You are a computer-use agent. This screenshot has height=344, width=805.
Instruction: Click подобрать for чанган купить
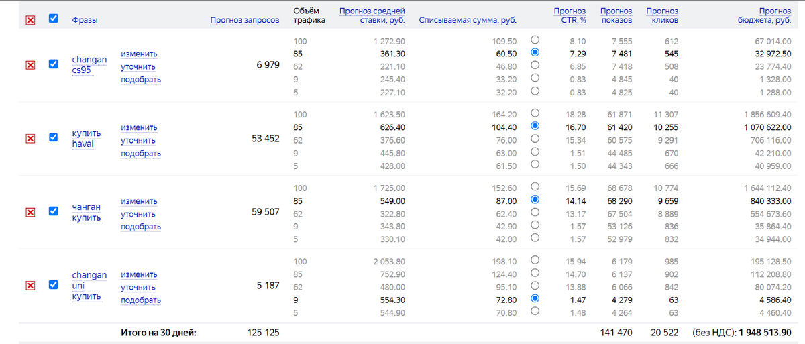click(141, 227)
